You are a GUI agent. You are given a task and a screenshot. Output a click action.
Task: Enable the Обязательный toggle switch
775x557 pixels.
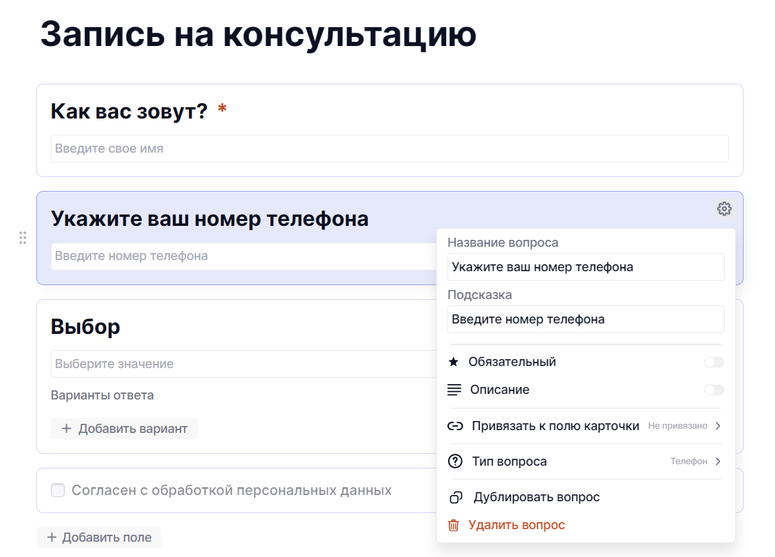click(714, 362)
